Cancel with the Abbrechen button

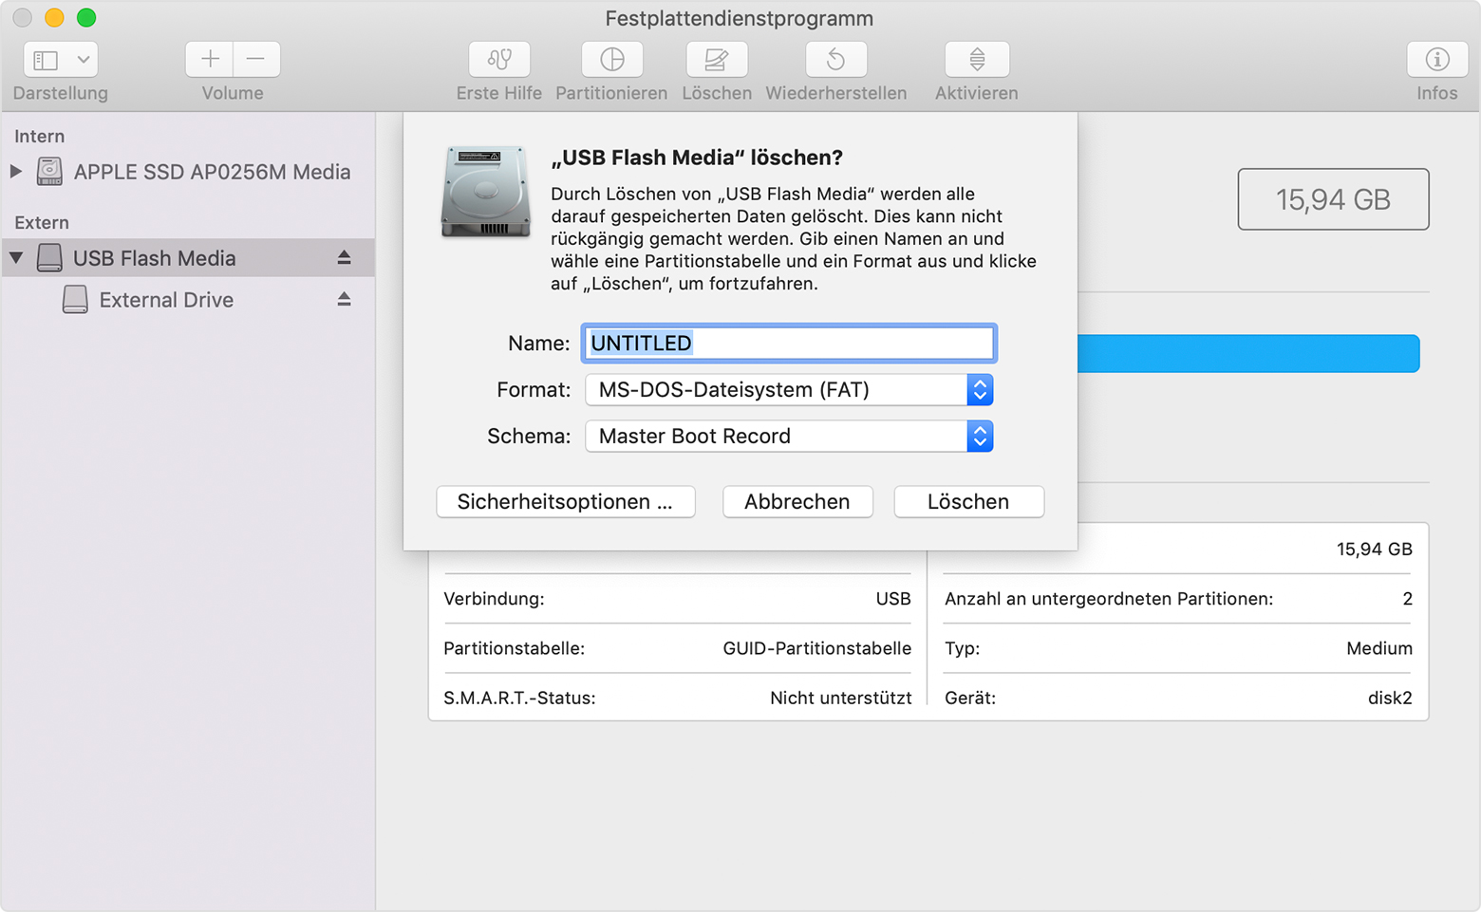tap(797, 502)
